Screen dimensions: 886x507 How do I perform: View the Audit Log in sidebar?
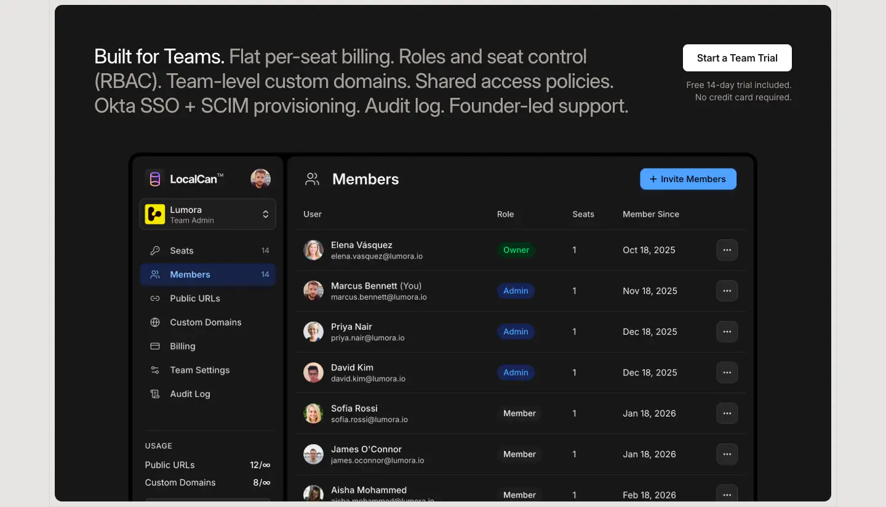(208, 394)
